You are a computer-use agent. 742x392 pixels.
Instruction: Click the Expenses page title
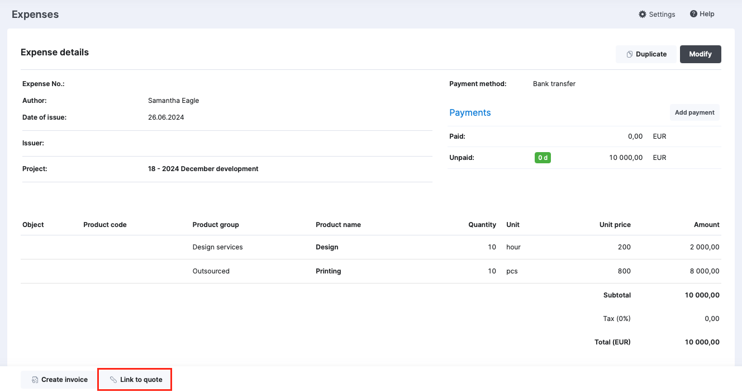pos(35,15)
